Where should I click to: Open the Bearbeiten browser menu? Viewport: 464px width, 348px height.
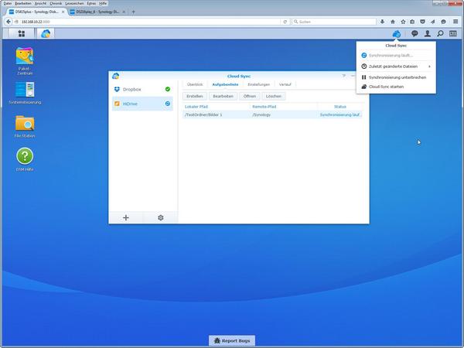pyautogui.click(x=23, y=3)
